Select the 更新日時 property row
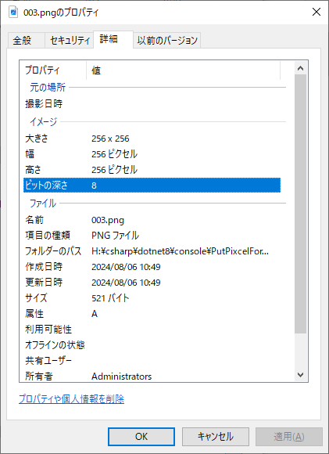This screenshot has height=454, width=329. tap(152, 283)
